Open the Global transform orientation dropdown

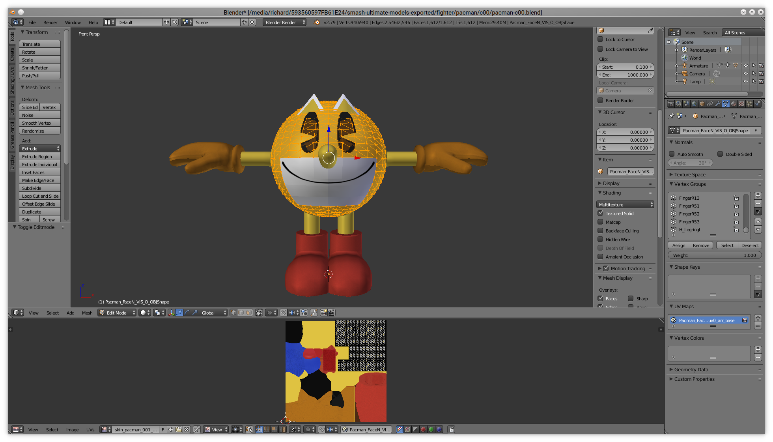click(213, 313)
